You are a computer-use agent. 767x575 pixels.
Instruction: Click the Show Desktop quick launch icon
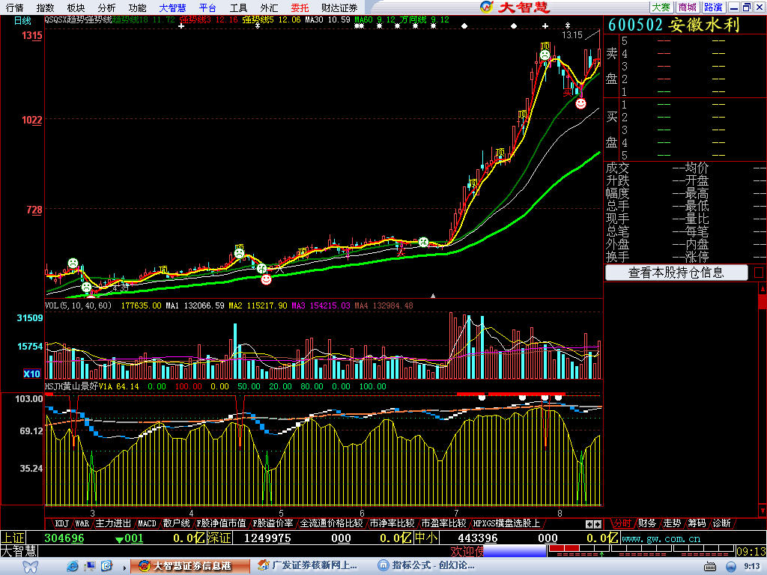tap(90, 566)
